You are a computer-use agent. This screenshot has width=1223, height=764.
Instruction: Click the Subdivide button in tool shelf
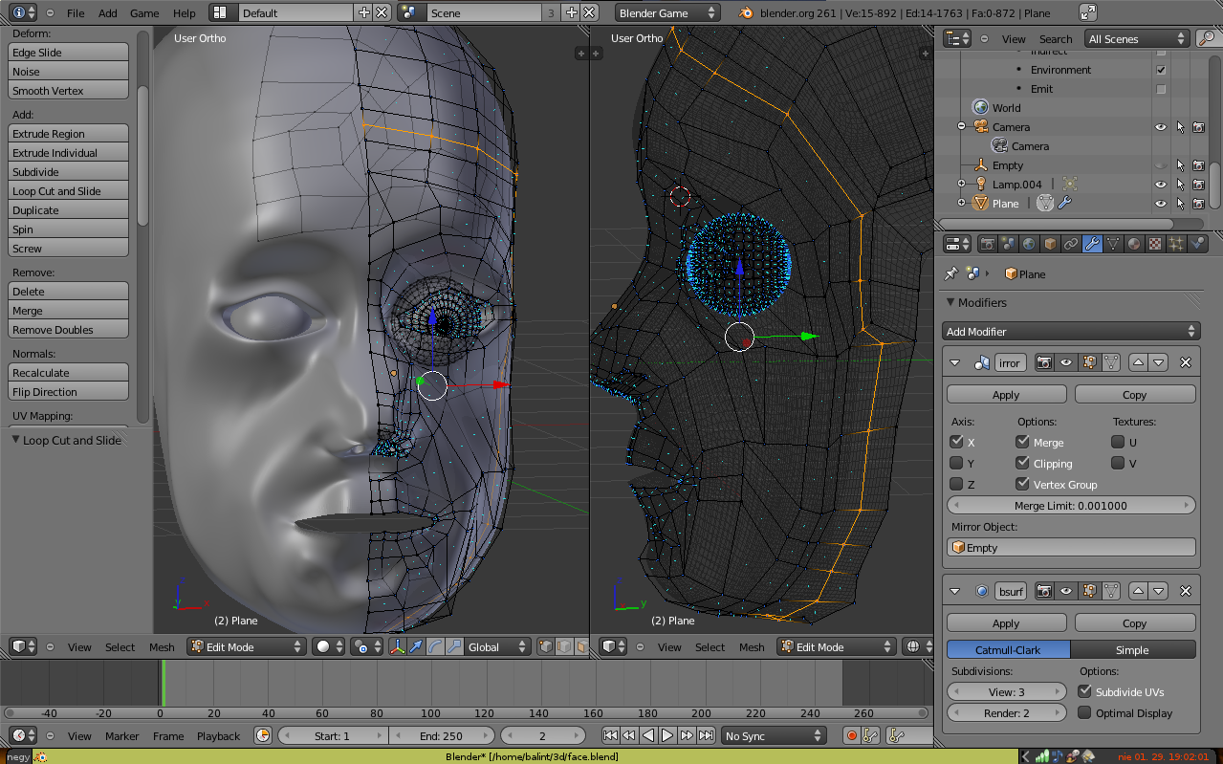click(x=68, y=172)
